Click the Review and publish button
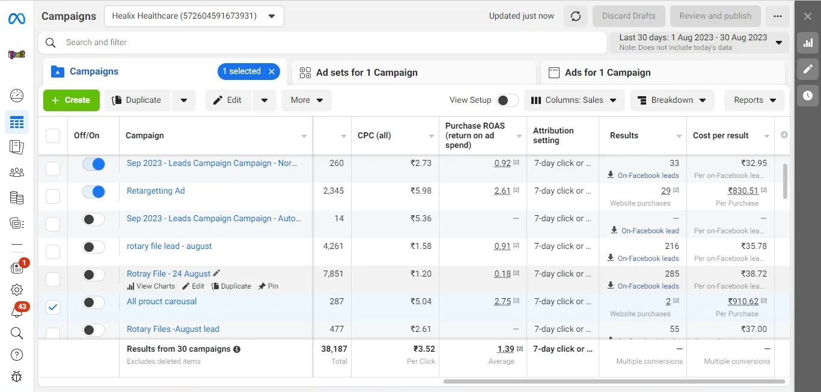Image resolution: width=821 pixels, height=392 pixels. pos(715,16)
